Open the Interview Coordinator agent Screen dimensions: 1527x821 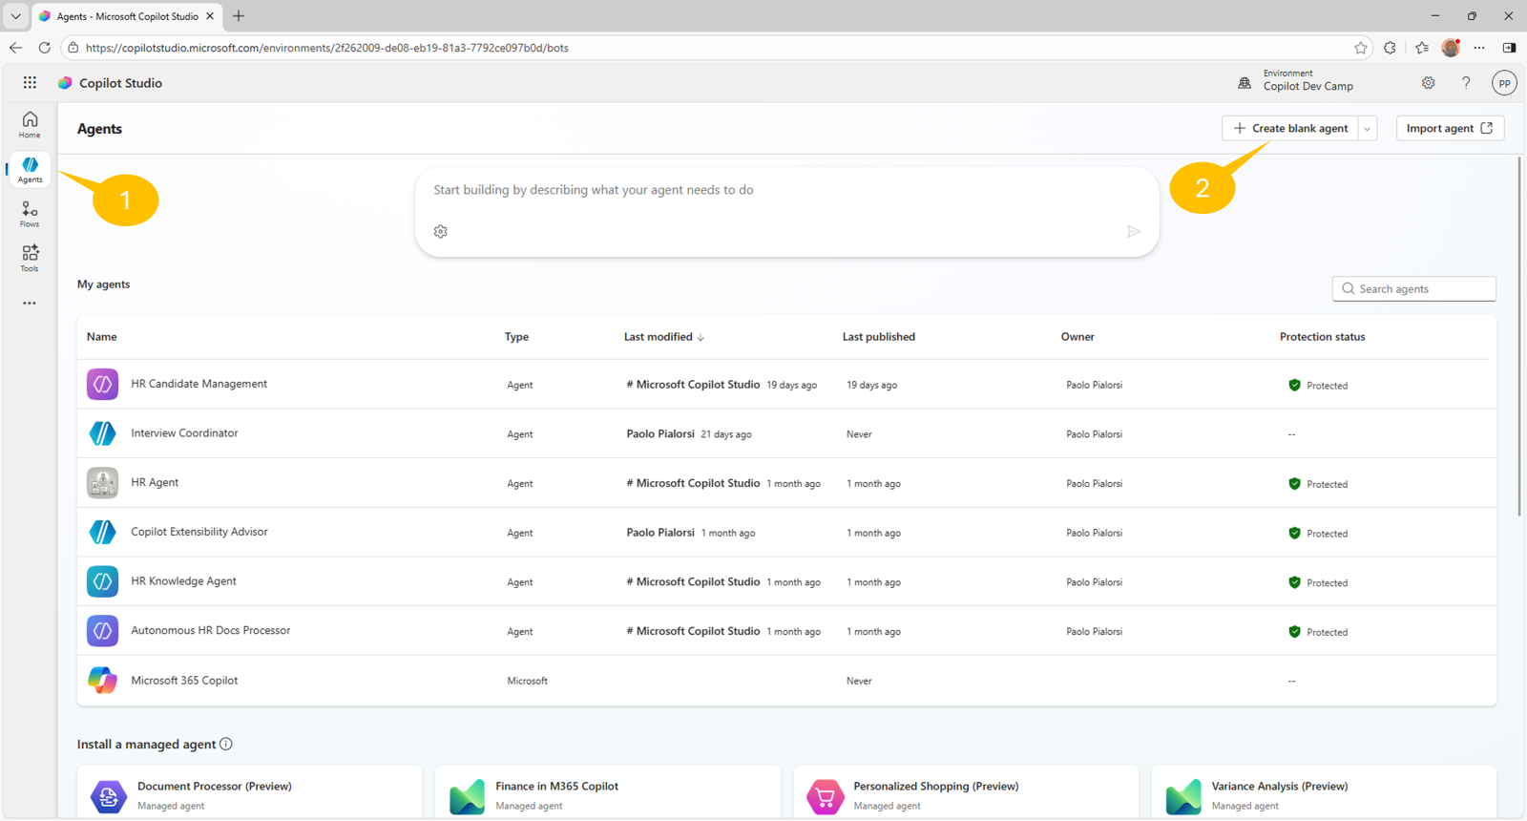[x=184, y=433]
